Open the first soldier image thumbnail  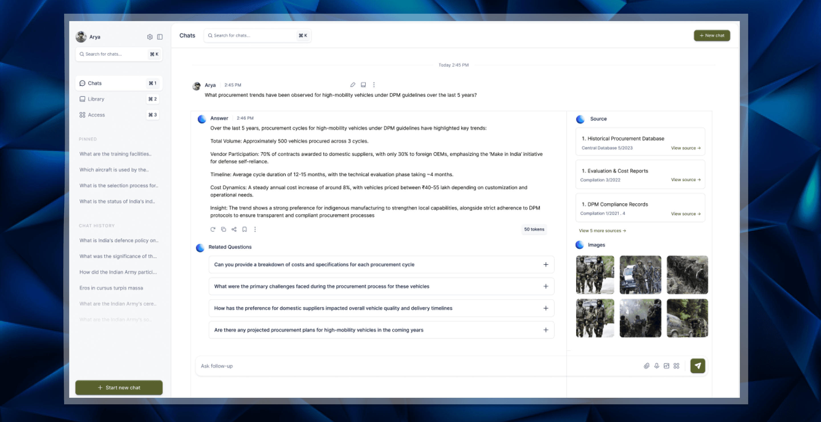(x=595, y=275)
